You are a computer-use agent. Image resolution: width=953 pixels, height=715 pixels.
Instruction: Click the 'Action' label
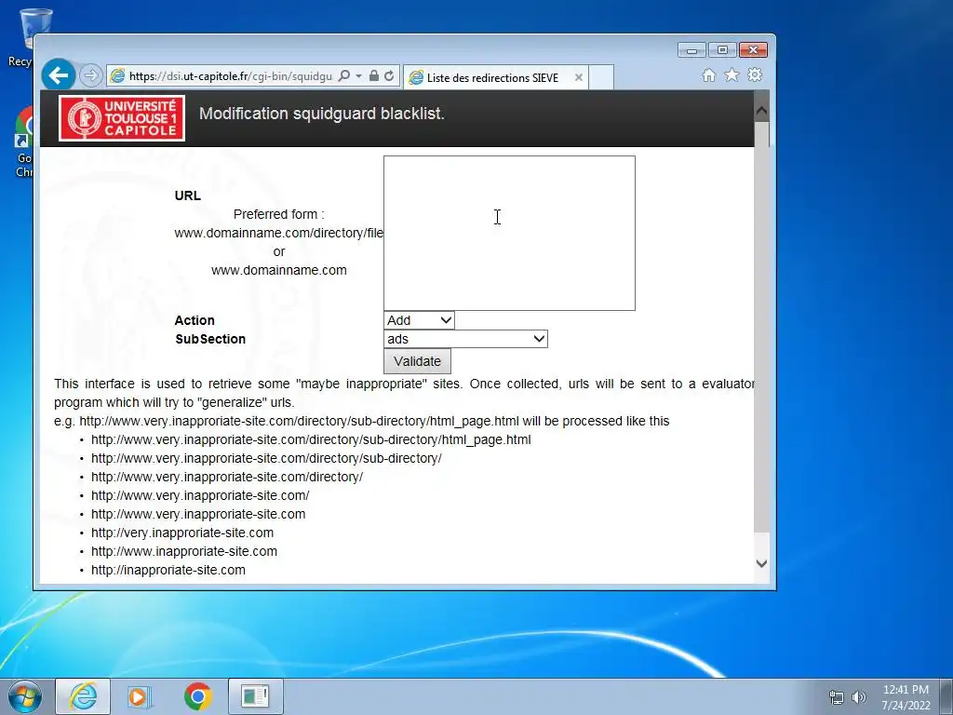[x=195, y=320]
